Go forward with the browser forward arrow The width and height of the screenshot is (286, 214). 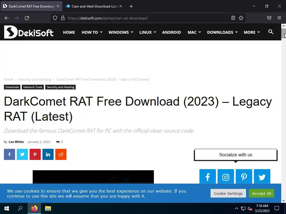pyautogui.click(x=17, y=18)
